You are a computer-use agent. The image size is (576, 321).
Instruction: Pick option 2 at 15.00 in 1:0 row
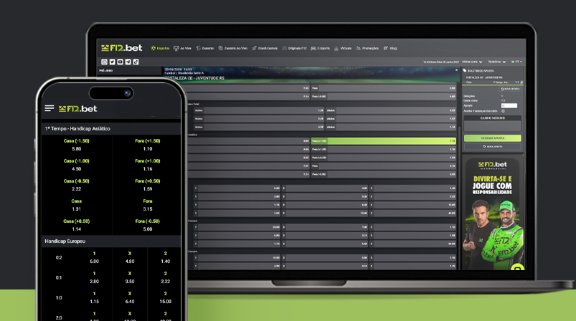pyautogui.click(x=165, y=298)
